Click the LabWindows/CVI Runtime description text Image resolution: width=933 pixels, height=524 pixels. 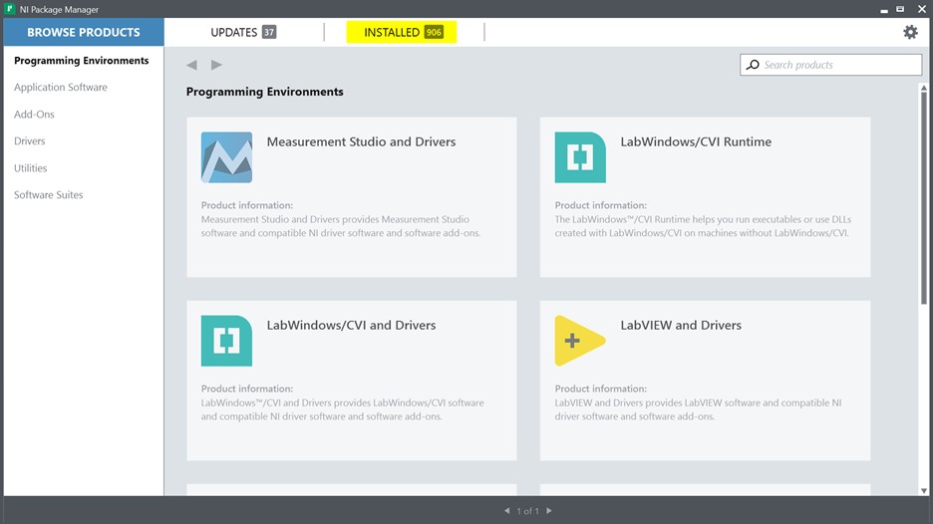pyautogui.click(x=703, y=226)
